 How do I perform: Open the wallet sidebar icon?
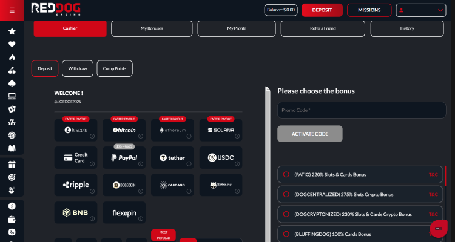coord(12,219)
